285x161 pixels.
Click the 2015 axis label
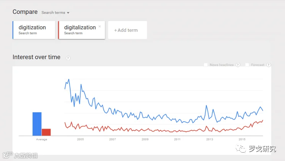[x=242, y=139]
